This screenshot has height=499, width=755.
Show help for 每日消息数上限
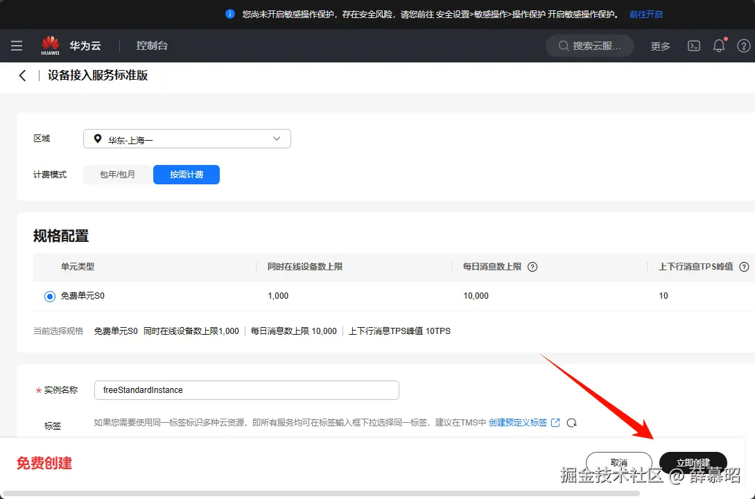click(x=532, y=267)
